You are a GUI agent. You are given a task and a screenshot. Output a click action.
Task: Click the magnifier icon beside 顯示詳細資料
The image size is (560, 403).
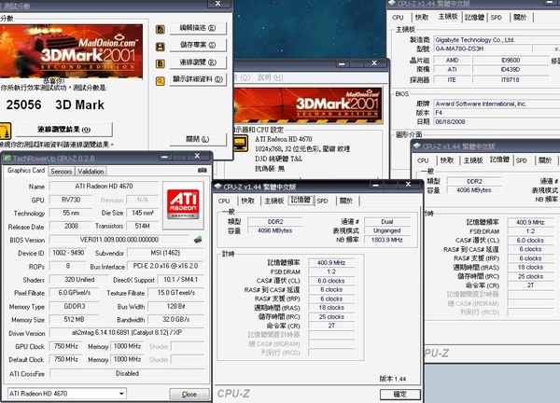click(161, 81)
